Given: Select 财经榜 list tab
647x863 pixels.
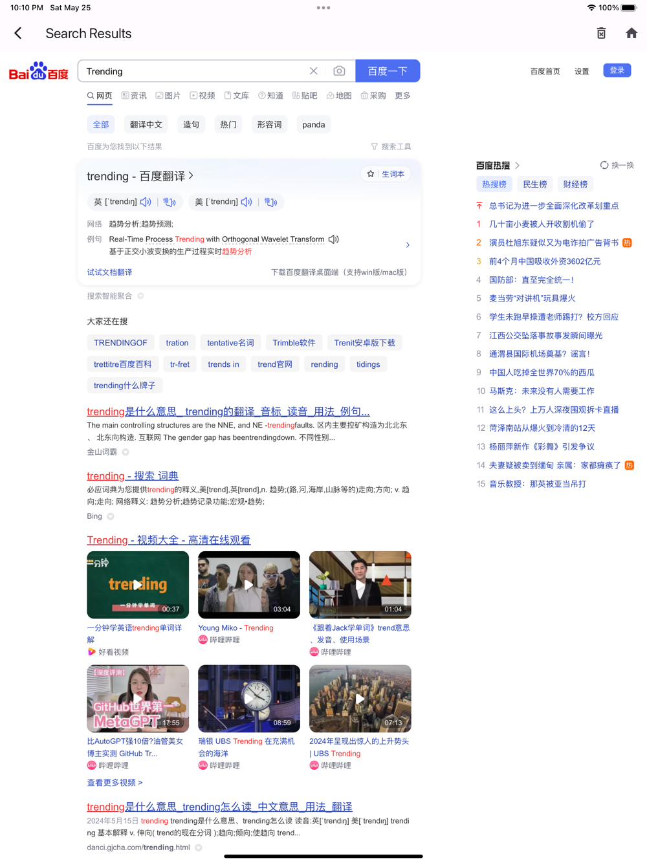Looking at the screenshot, I should (575, 184).
